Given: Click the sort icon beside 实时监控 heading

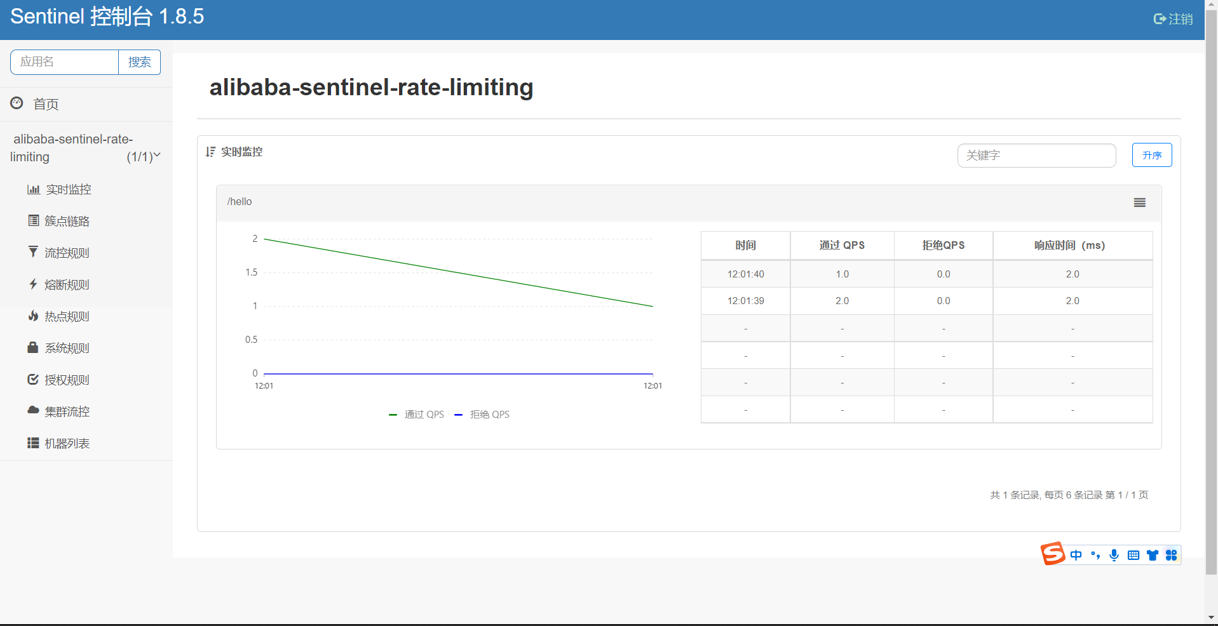Looking at the screenshot, I should [211, 152].
